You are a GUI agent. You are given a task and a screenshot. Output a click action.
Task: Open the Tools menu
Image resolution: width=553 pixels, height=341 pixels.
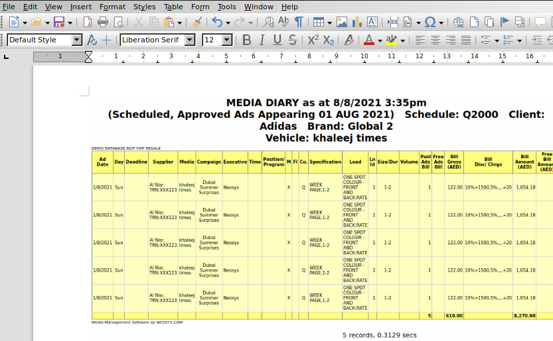pyautogui.click(x=226, y=7)
